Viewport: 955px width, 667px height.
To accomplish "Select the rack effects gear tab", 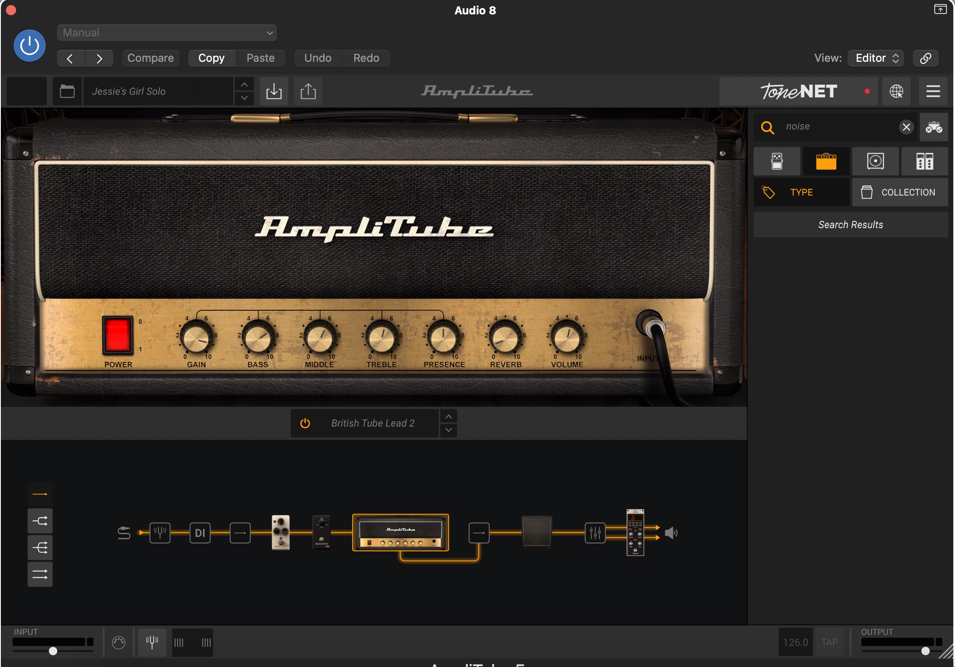I will 924,161.
